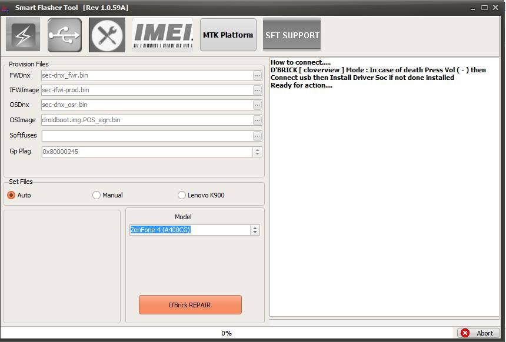
Task: Browse for the IFWImage file
Action: pos(257,90)
